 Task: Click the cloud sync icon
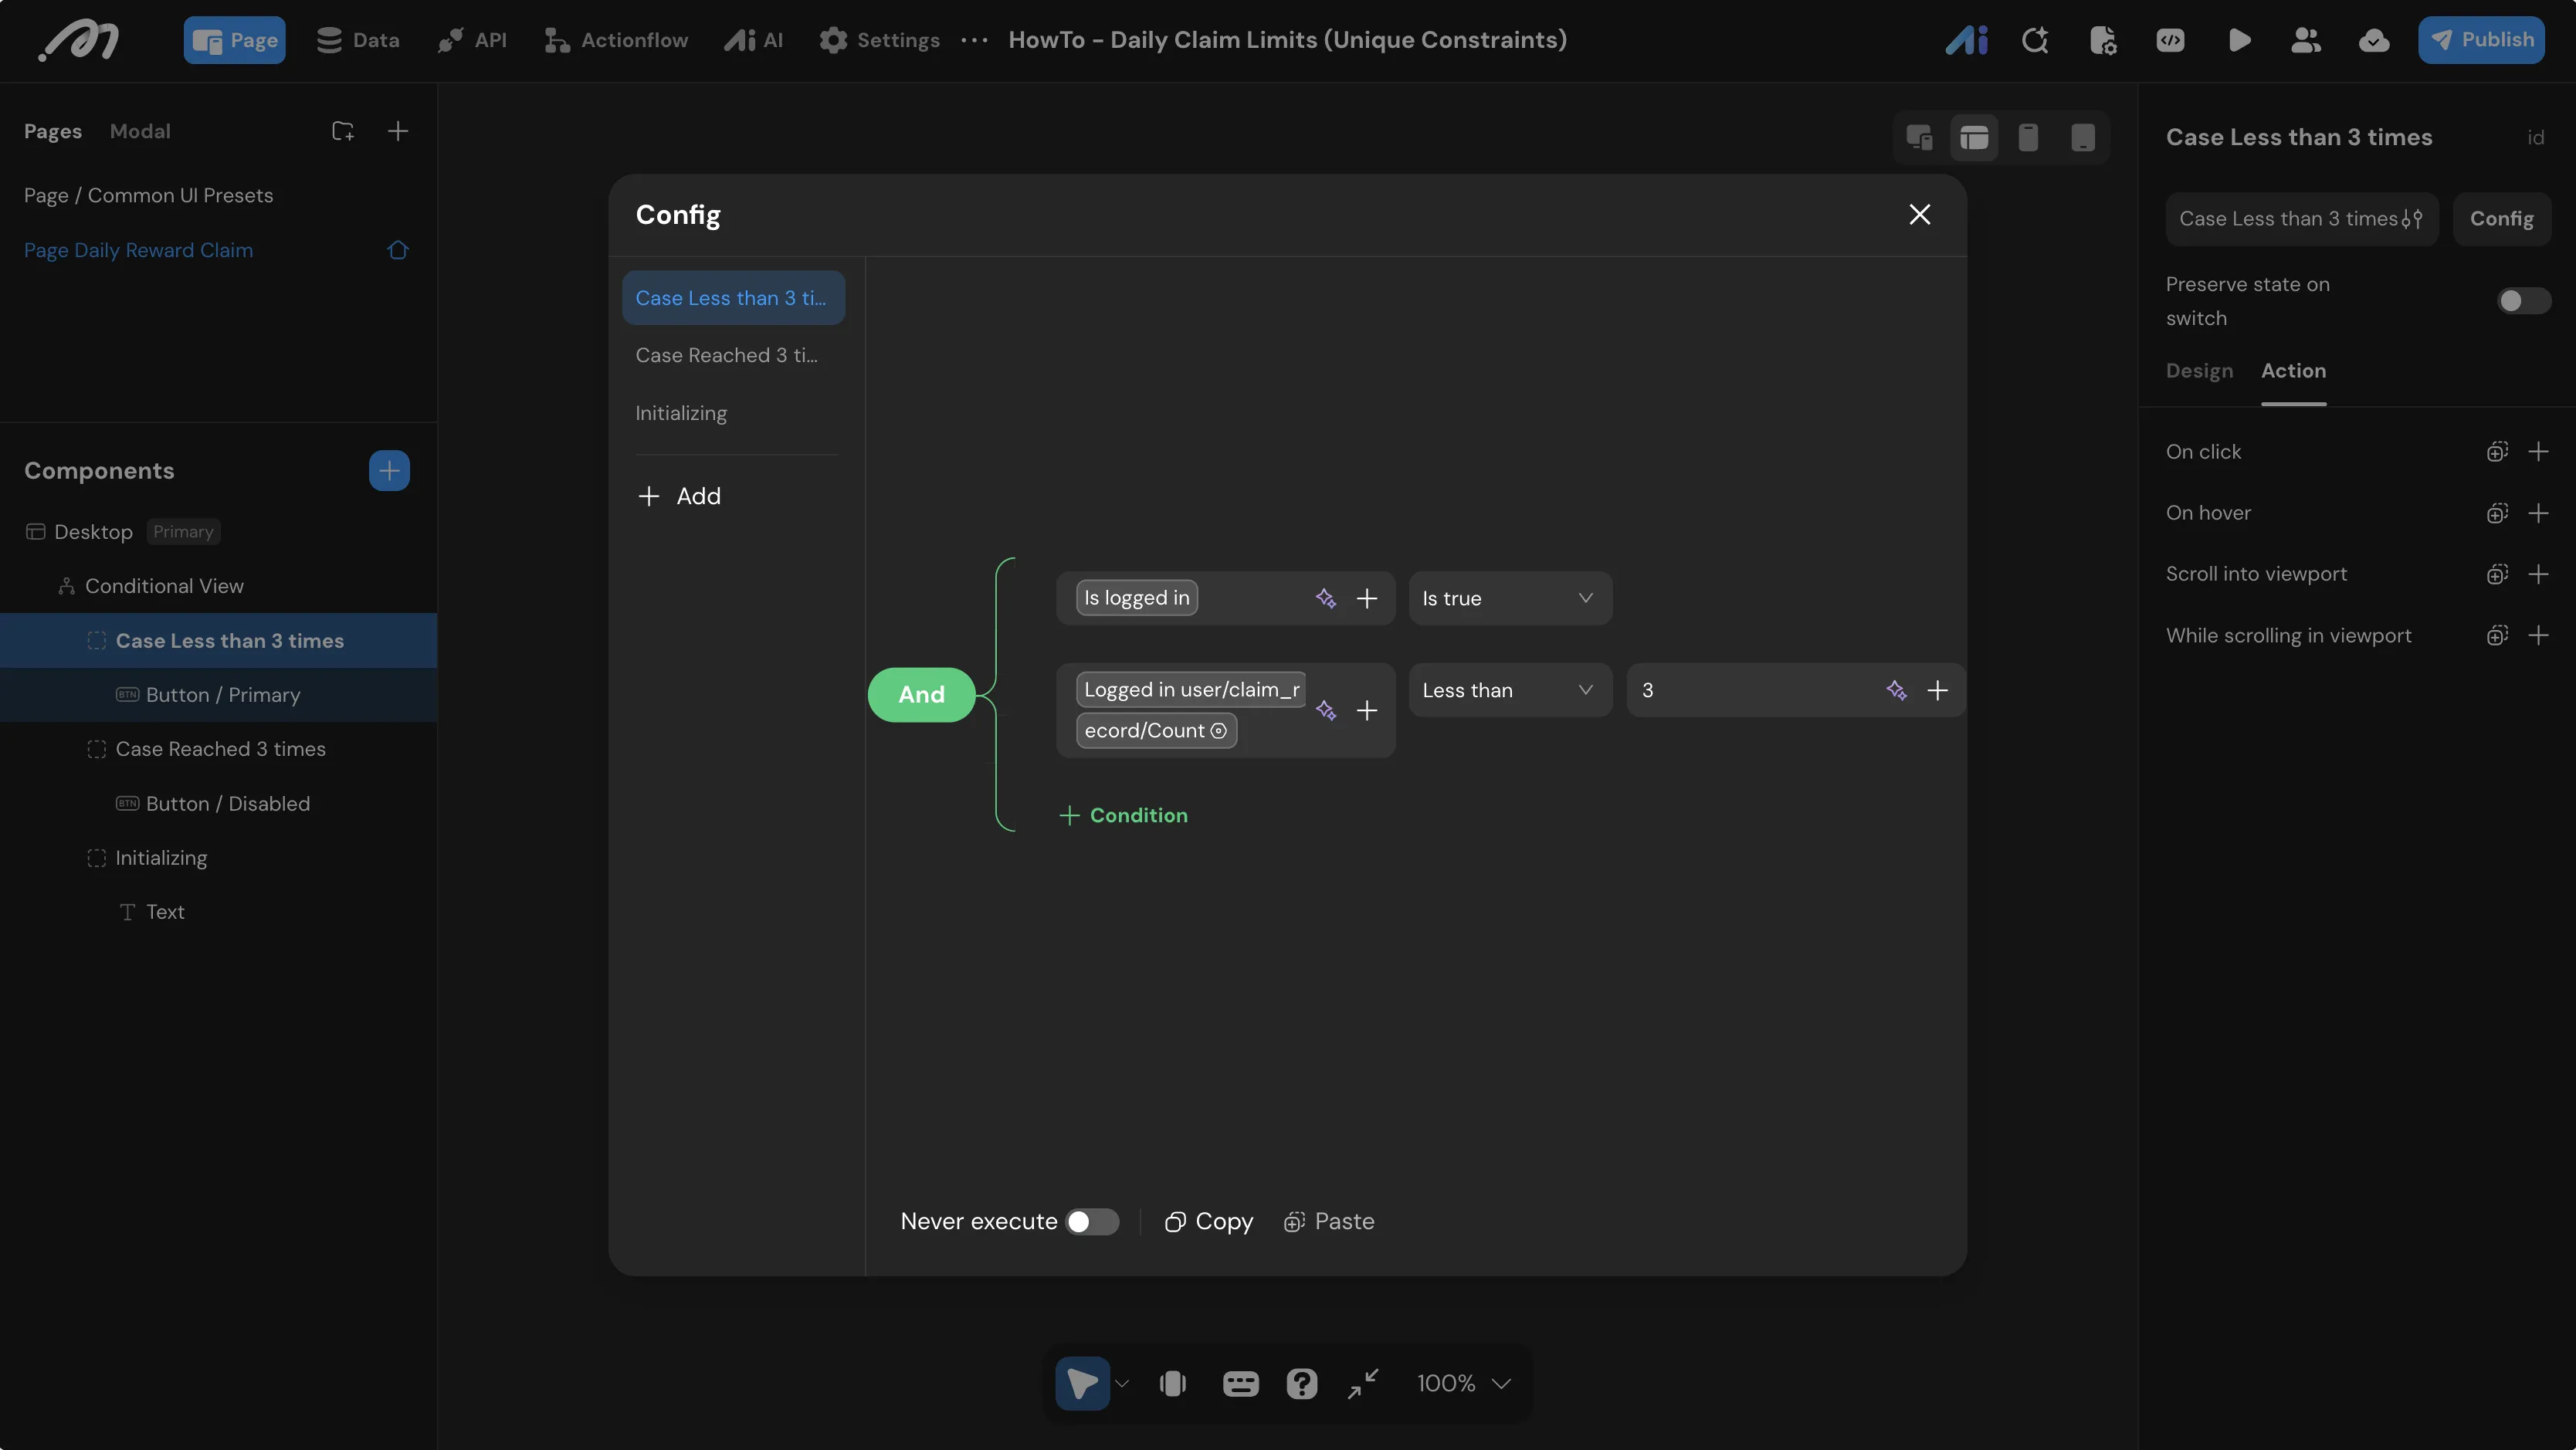(2374, 40)
